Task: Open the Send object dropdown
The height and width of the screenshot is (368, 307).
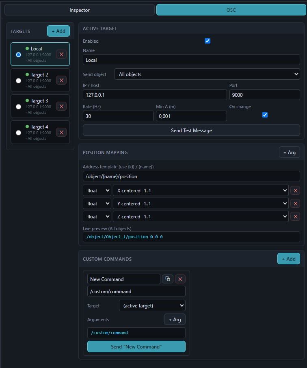Action: point(207,74)
